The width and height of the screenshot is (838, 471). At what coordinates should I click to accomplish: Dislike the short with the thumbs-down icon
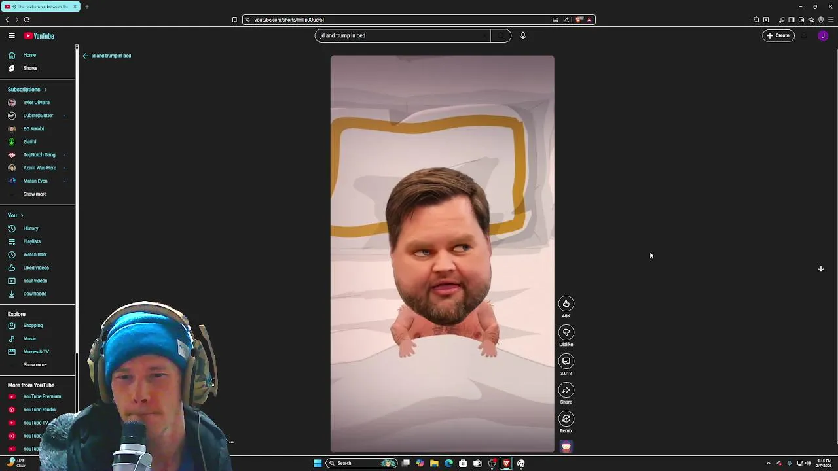[x=566, y=332]
